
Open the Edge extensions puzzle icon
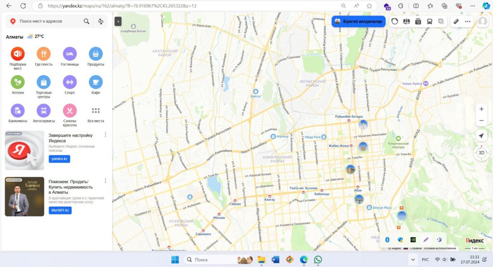tap(401, 6)
